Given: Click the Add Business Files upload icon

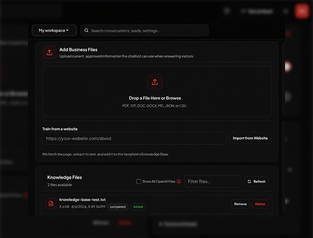Looking at the screenshot, I should (49, 52).
